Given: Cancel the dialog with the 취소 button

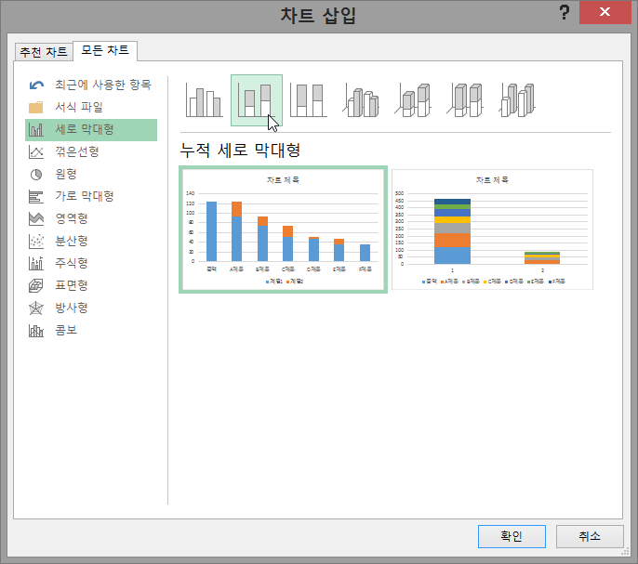Looking at the screenshot, I should click(590, 536).
